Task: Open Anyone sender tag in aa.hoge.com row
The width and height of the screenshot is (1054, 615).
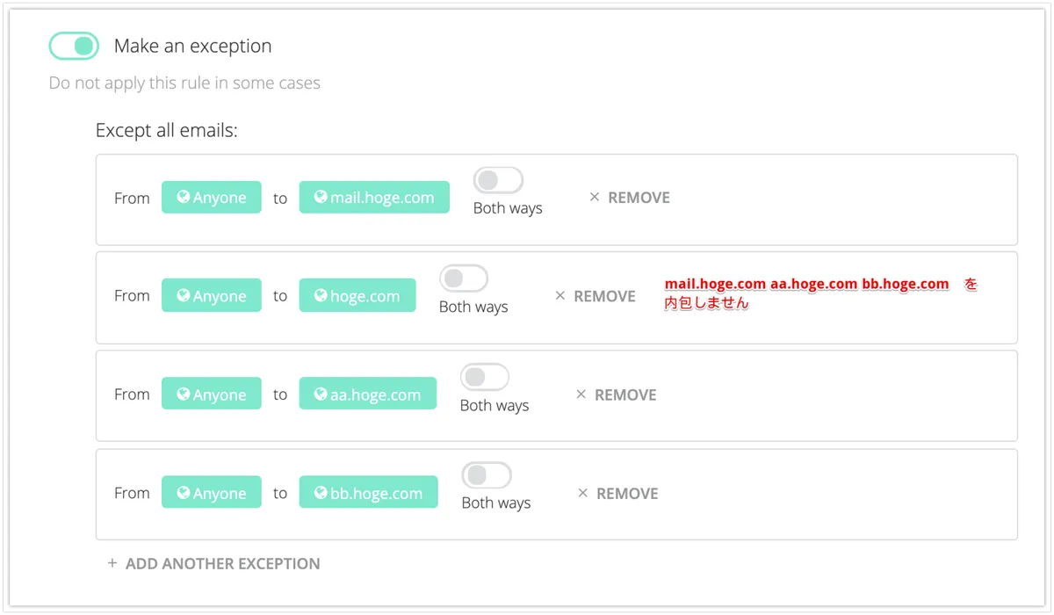Action: [x=212, y=394]
